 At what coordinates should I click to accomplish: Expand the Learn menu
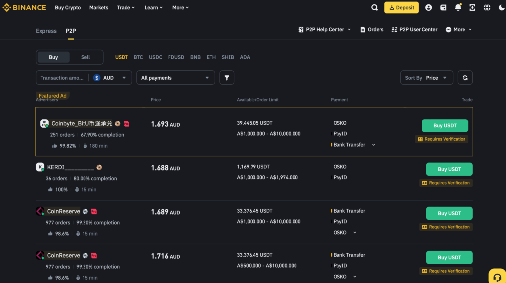coord(154,7)
